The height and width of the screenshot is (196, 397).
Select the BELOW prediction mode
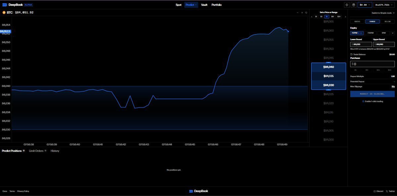click(x=387, y=21)
